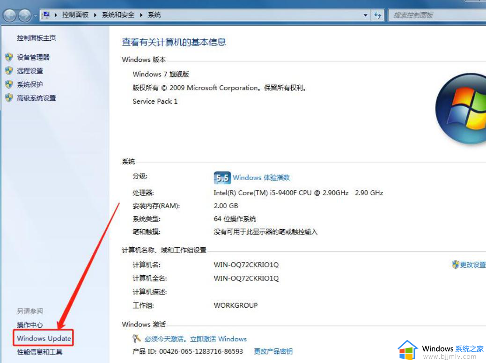
Task: Click product ID 00426-065-1283716-86593
Action: [201, 351]
